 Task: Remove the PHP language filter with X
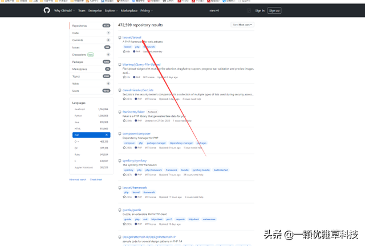pos(107,135)
